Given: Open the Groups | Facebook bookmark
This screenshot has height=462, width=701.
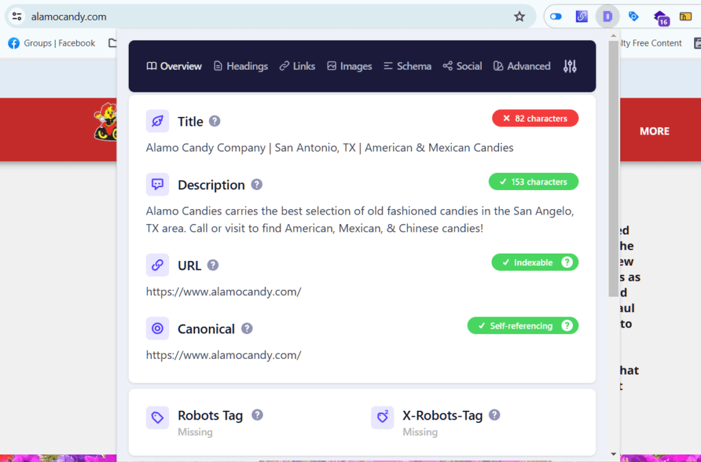Looking at the screenshot, I should (52, 43).
